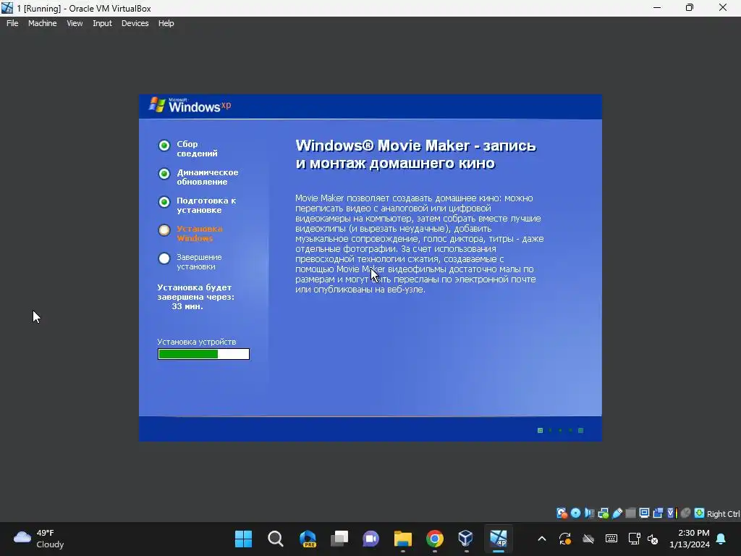
Task: Click the green installation progress bar
Action: tap(203, 354)
